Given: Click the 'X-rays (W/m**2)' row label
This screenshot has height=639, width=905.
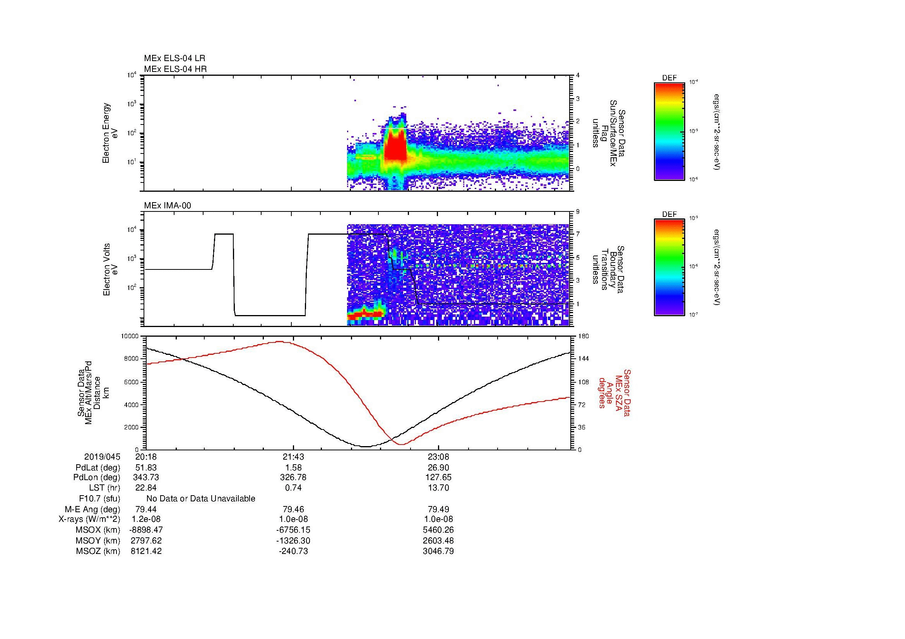Looking at the screenshot, I should click(89, 519).
